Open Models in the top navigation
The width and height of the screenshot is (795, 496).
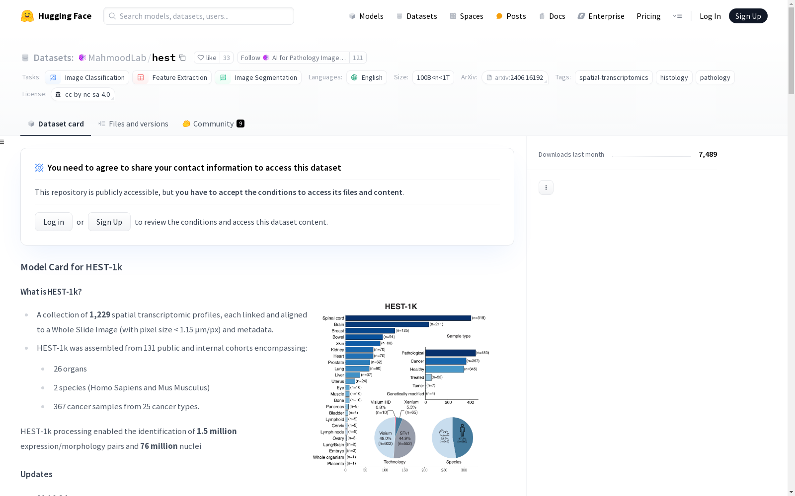pos(366,16)
